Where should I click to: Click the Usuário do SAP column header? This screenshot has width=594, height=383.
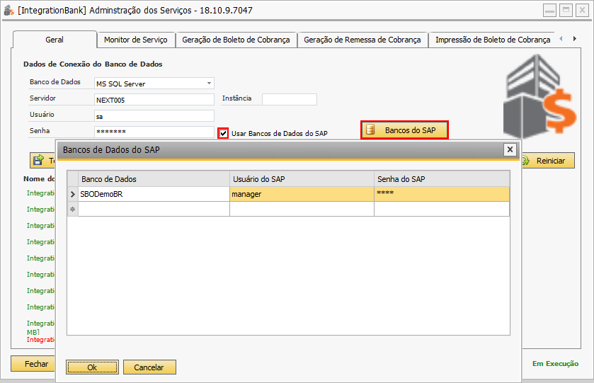point(302,179)
